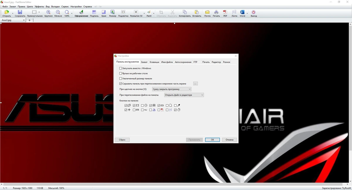
Task: Click the Выход exit power icon
Action: click(254, 12)
